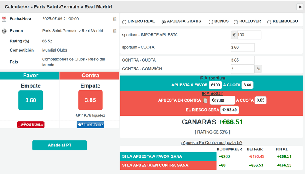Close the Calculador dialog
This screenshot has width=305, height=174.
300,7
